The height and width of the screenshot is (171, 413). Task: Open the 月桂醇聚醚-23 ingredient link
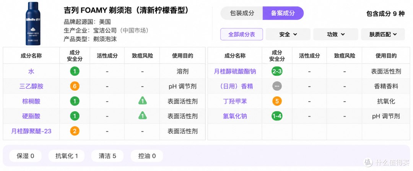tap(31, 131)
